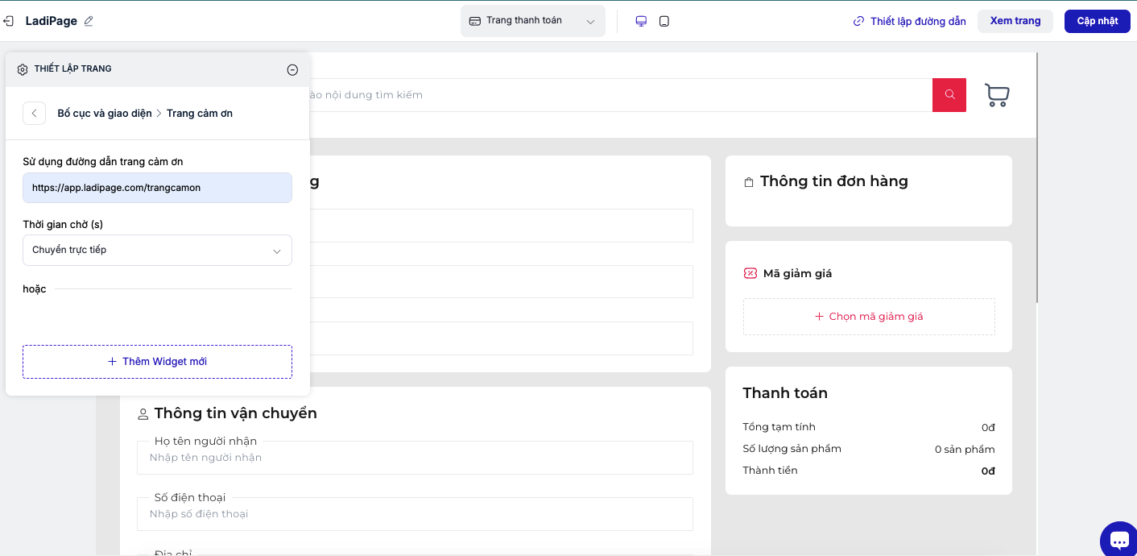The image size is (1137, 556).
Task: Open Thiết lập đường dẫn link
Action: click(x=918, y=21)
